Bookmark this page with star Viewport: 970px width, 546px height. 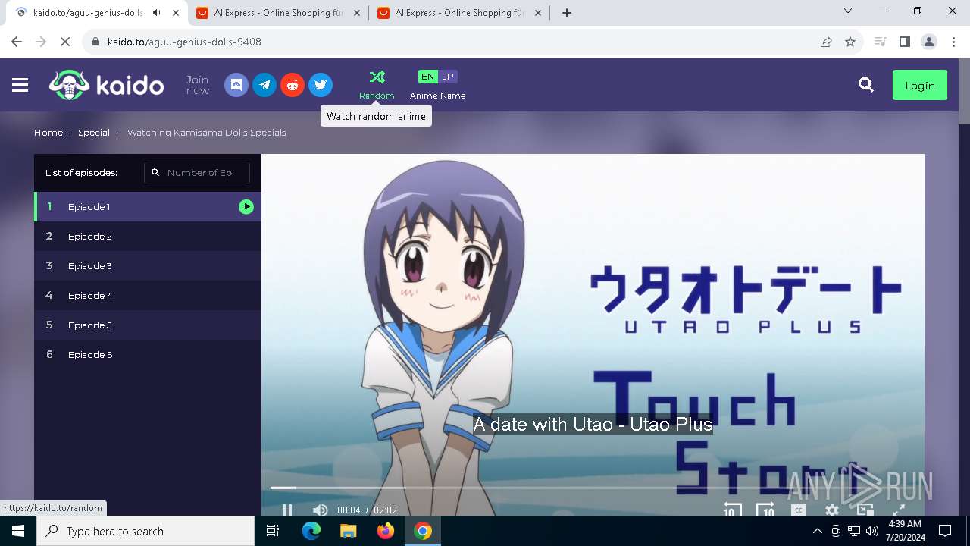click(850, 42)
